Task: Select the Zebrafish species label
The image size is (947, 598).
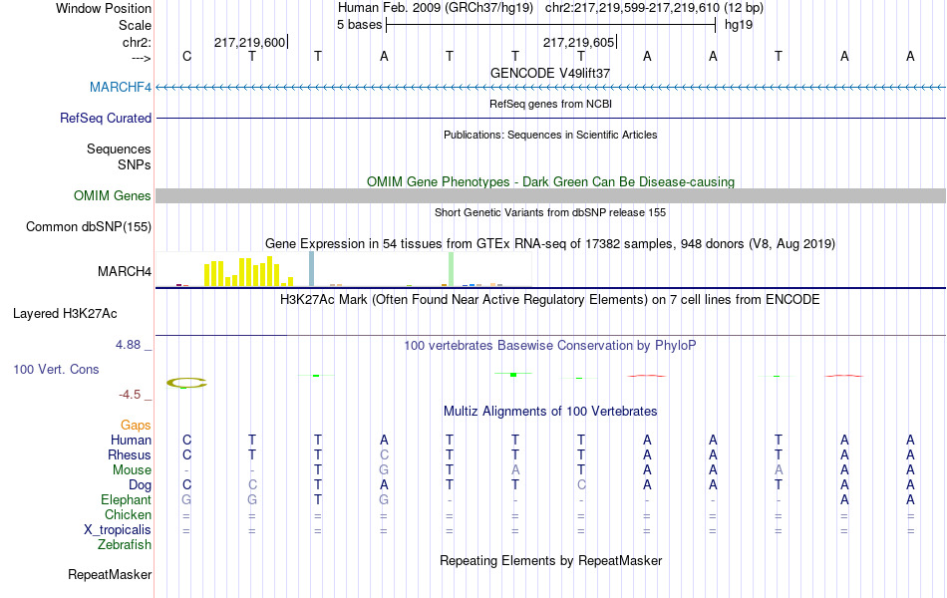Action: coord(125,545)
